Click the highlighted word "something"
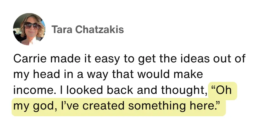This screenshot has height=130, width=260. (160, 106)
